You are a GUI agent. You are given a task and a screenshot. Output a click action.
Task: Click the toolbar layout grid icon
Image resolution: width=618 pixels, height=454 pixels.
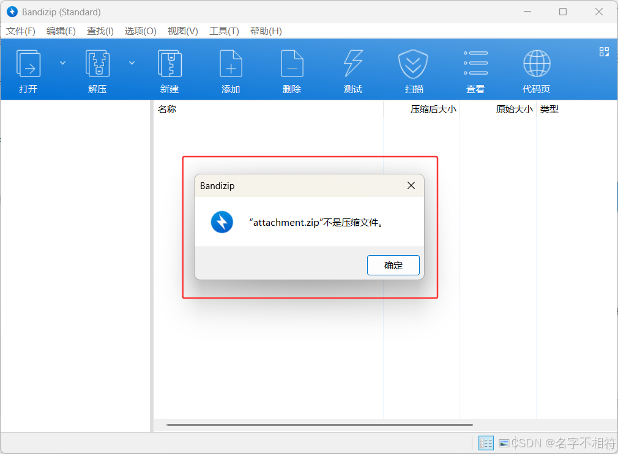[x=604, y=51]
